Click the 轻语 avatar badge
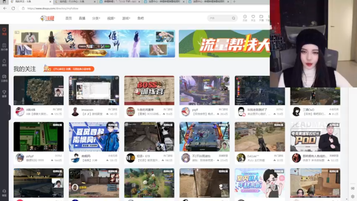357x201 pixels. (x=130, y=158)
